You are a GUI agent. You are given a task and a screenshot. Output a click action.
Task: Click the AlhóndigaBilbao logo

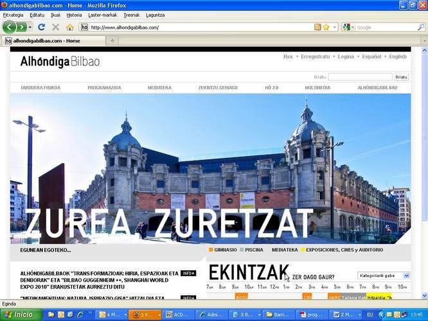point(60,62)
